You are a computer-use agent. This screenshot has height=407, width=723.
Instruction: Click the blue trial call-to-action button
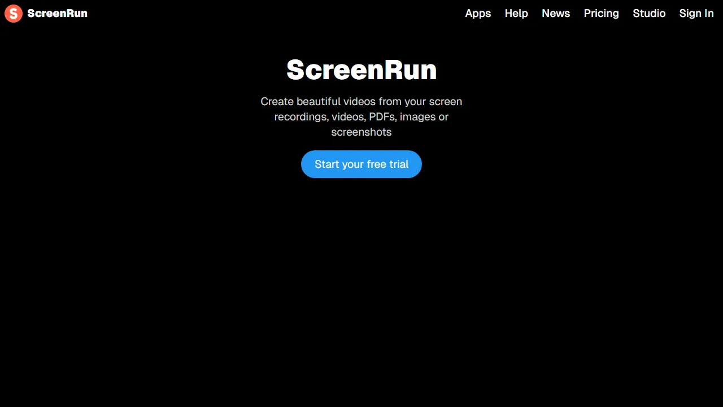coord(361,164)
